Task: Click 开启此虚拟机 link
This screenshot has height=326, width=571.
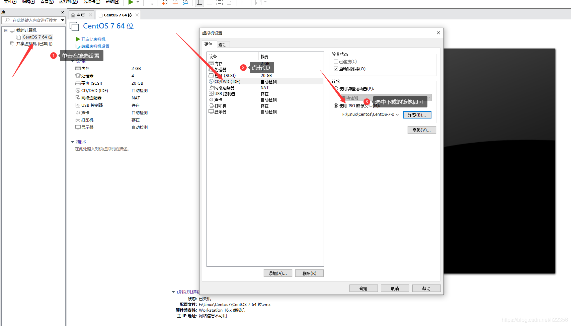Action: click(93, 39)
